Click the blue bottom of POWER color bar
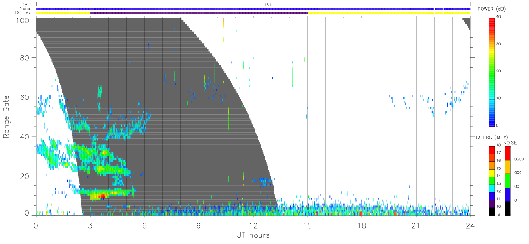529x244 pixels. pos(492,123)
